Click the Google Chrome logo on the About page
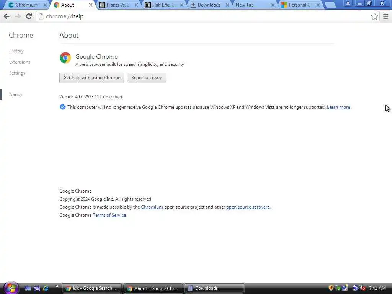 click(65, 58)
